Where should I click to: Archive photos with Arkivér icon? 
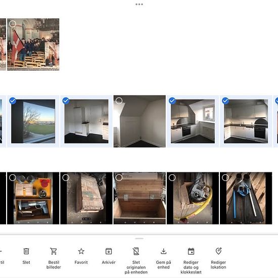pos(109,251)
